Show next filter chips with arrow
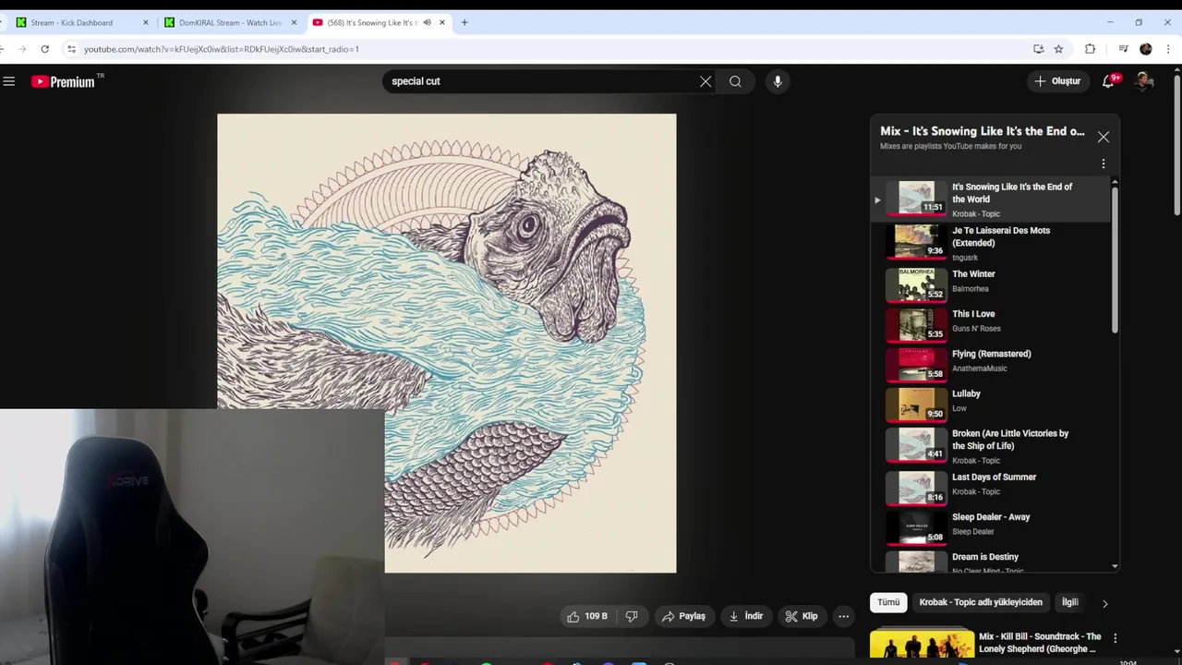The width and height of the screenshot is (1182, 665). [x=1104, y=603]
